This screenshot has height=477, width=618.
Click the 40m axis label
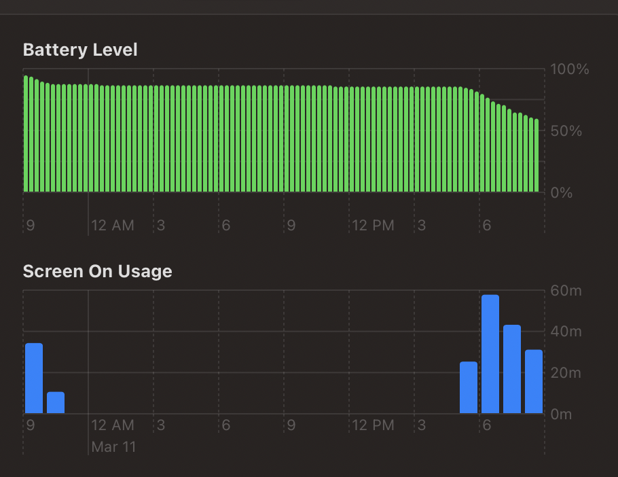pyautogui.click(x=566, y=332)
